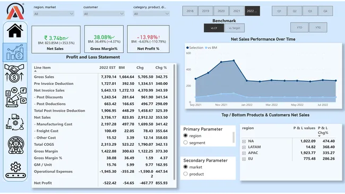Image resolution: width=345 pixels, height=194 pixels.
Task: Select the finance chart navigation icon
Action: click(15, 52)
